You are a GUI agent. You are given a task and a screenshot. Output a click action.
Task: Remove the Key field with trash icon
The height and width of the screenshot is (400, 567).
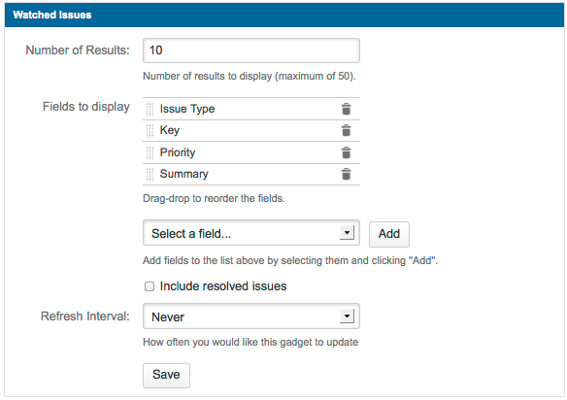[x=346, y=130]
